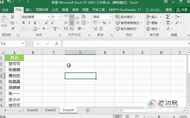190x118 pixels.
Task: Toggle italic formatting
Action: (29, 23)
